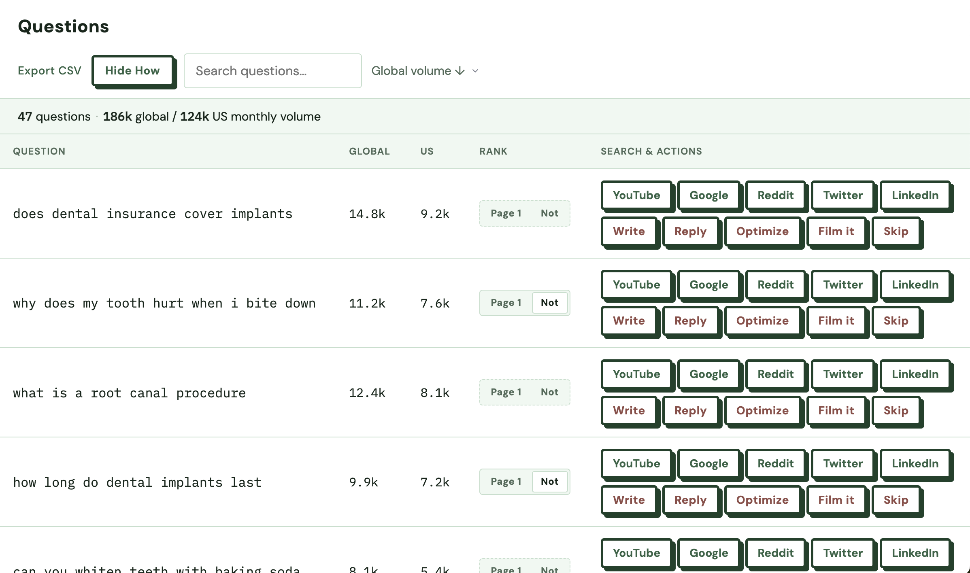Viewport: 970px width, 573px height.
Task: Toggle the Hide How button
Action: click(x=133, y=71)
